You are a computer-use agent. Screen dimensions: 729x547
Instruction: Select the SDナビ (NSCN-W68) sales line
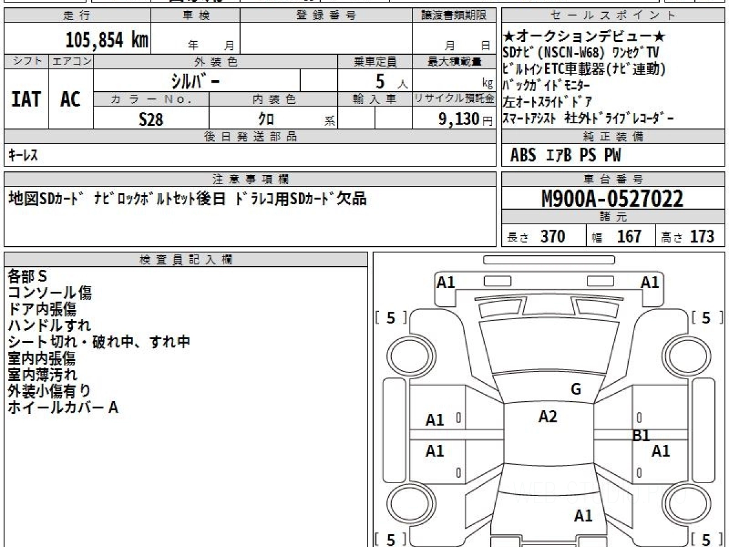(x=581, y=52)
